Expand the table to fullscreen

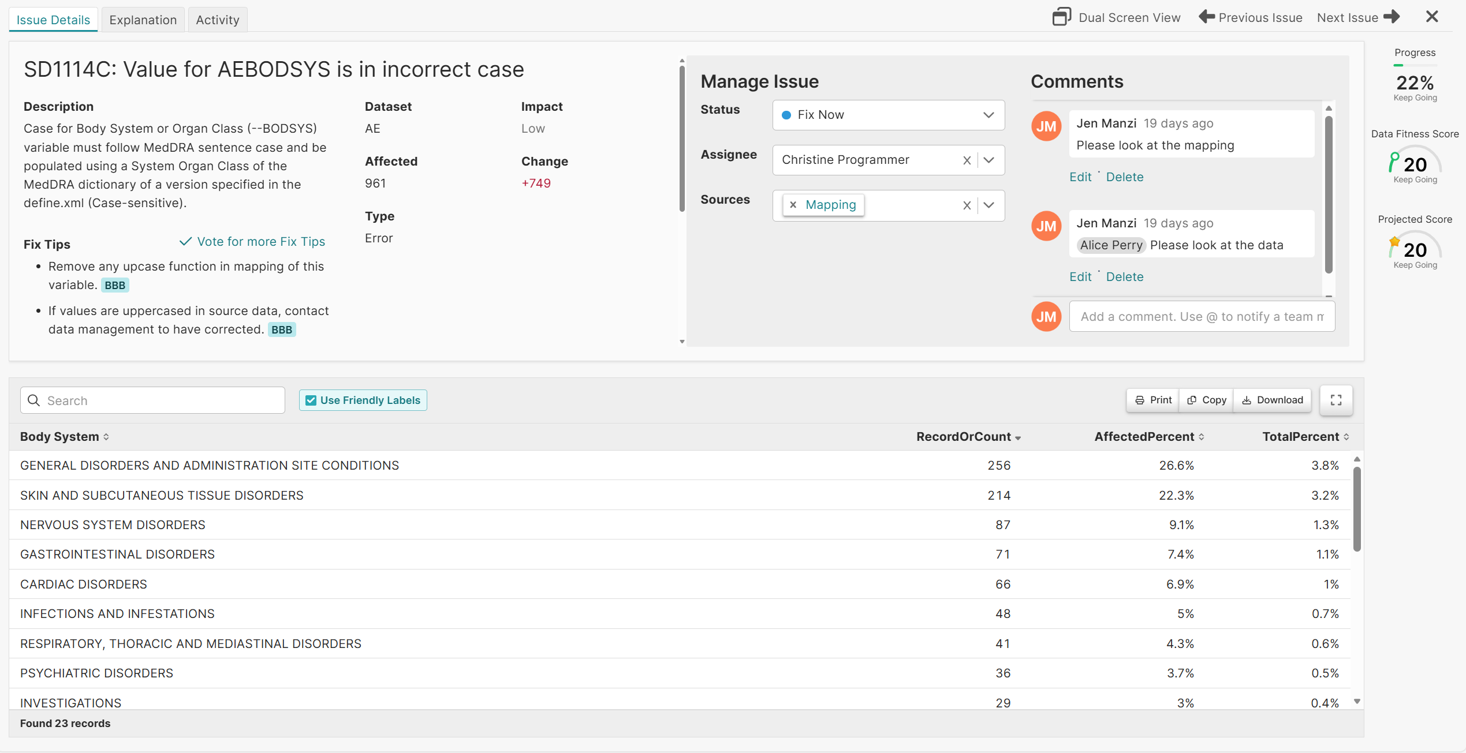[1336, 400]
